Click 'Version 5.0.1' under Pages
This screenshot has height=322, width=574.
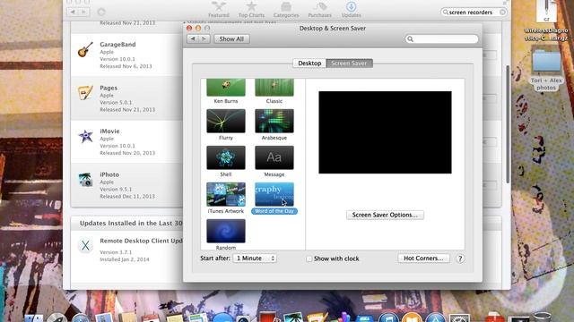pyautogui.click(x=116, y=102)
